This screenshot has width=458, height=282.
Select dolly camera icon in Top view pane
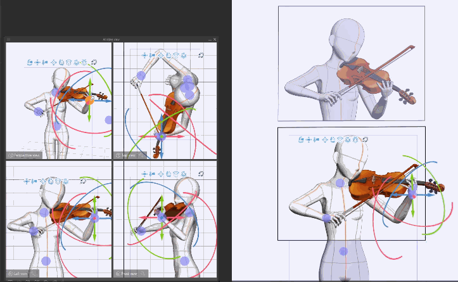pos(152,55)
